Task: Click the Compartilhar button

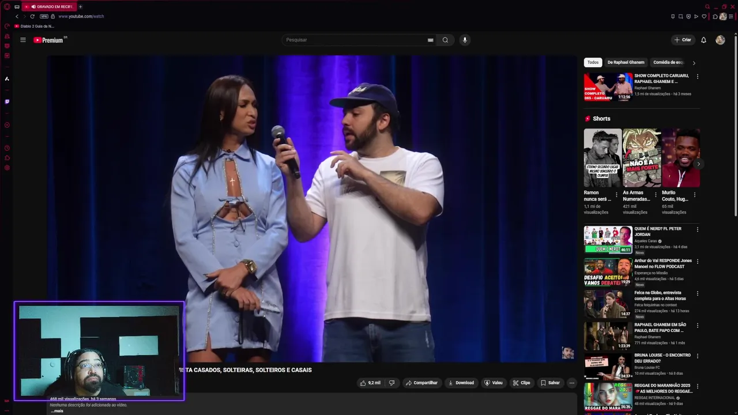Action: (421, 383)
